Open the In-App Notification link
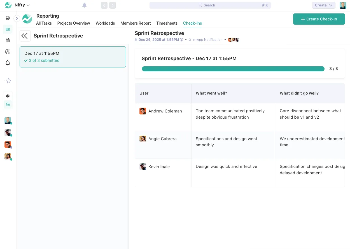The width and height of the screenshot is (350, 249). click(207, 40)
